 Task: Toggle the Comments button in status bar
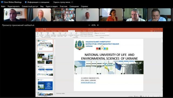[x=136, y=96]
